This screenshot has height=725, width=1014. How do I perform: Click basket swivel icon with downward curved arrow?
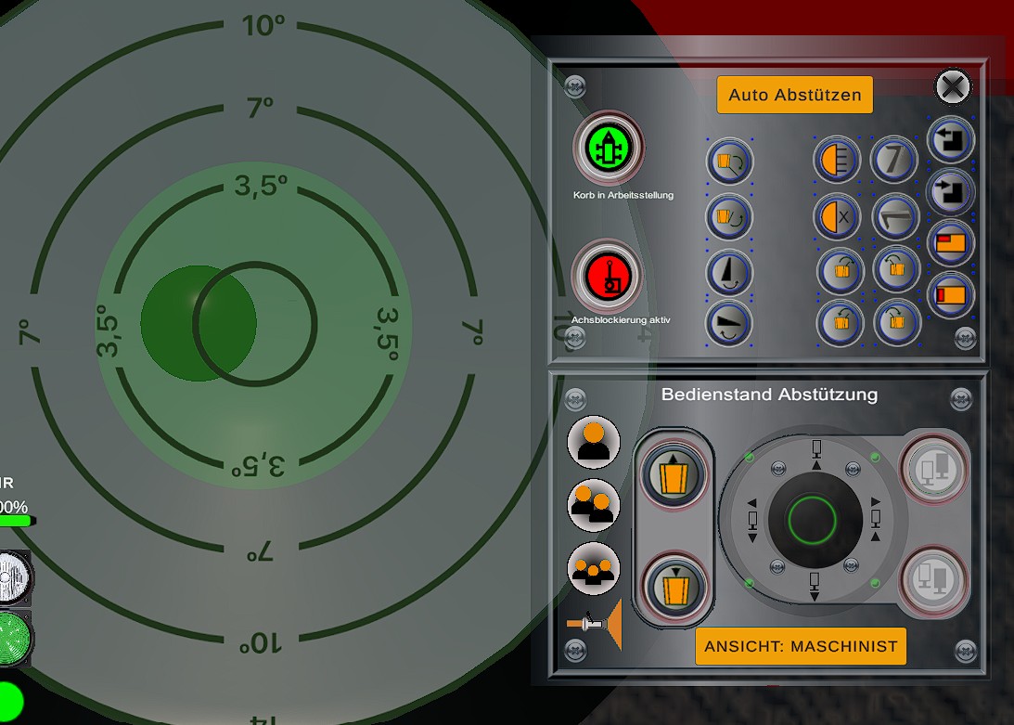click(x=729, y=162)
